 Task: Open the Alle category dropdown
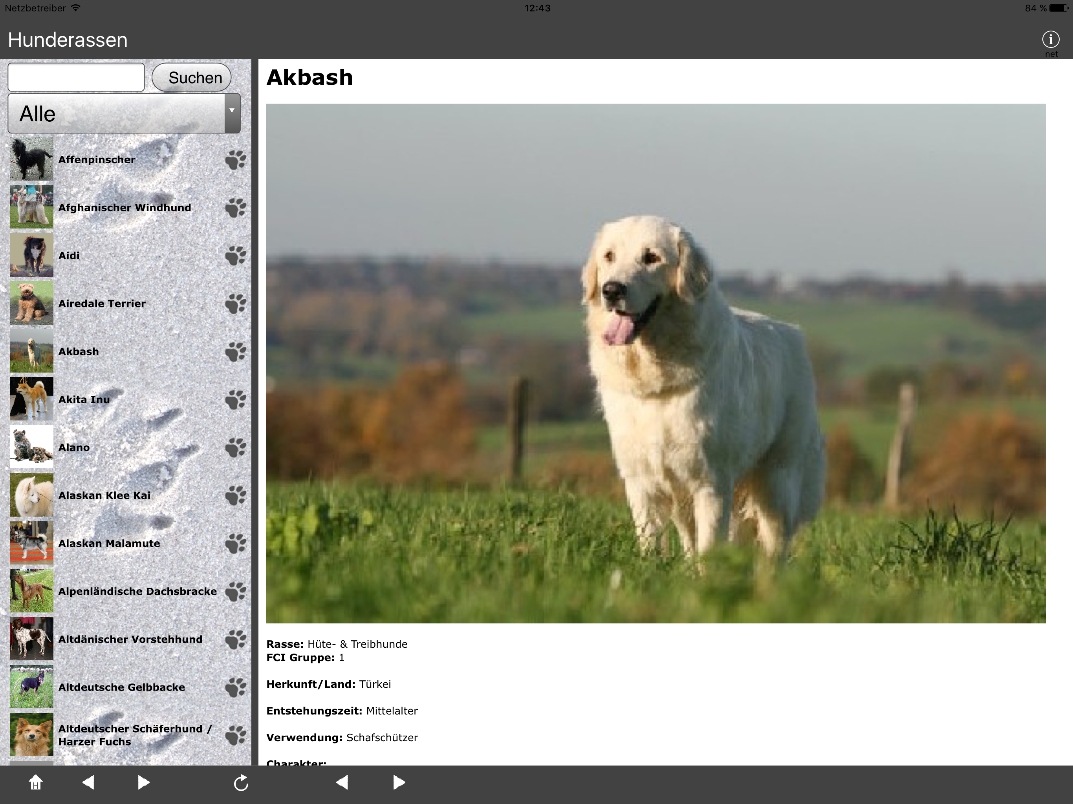click(116, 114)
